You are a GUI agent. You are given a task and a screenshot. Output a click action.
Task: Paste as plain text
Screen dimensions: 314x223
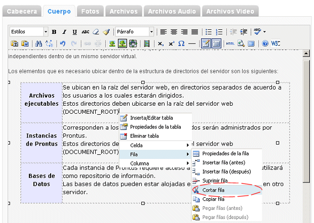pos(14,43)
